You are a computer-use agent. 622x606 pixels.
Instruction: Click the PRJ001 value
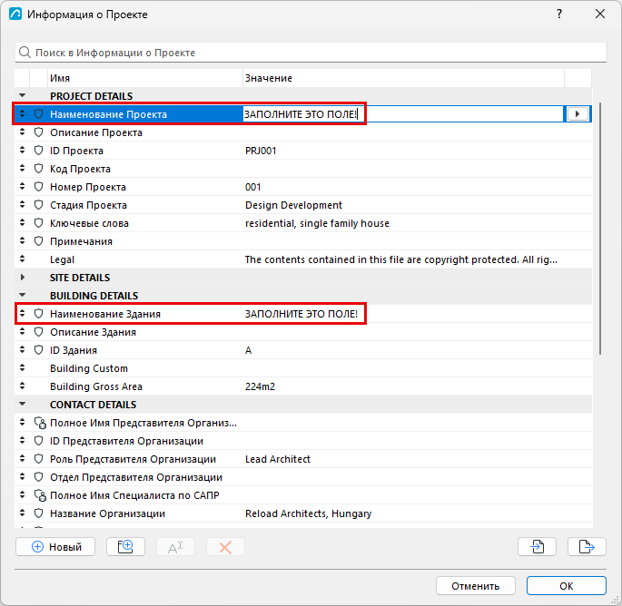click(x=261, y=151)
